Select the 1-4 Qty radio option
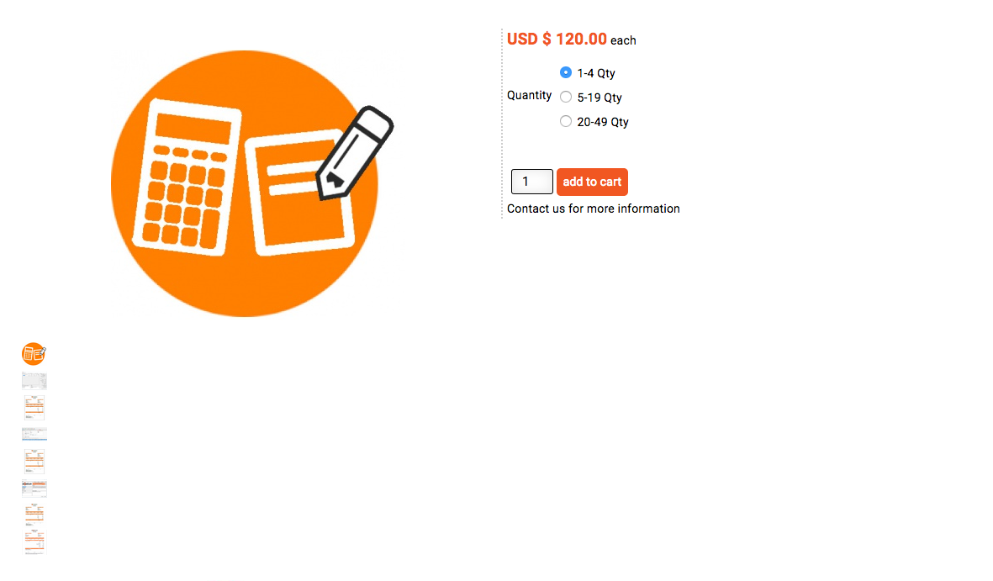The width and height of the screenshot is (993, 581). tap(566, 72)
